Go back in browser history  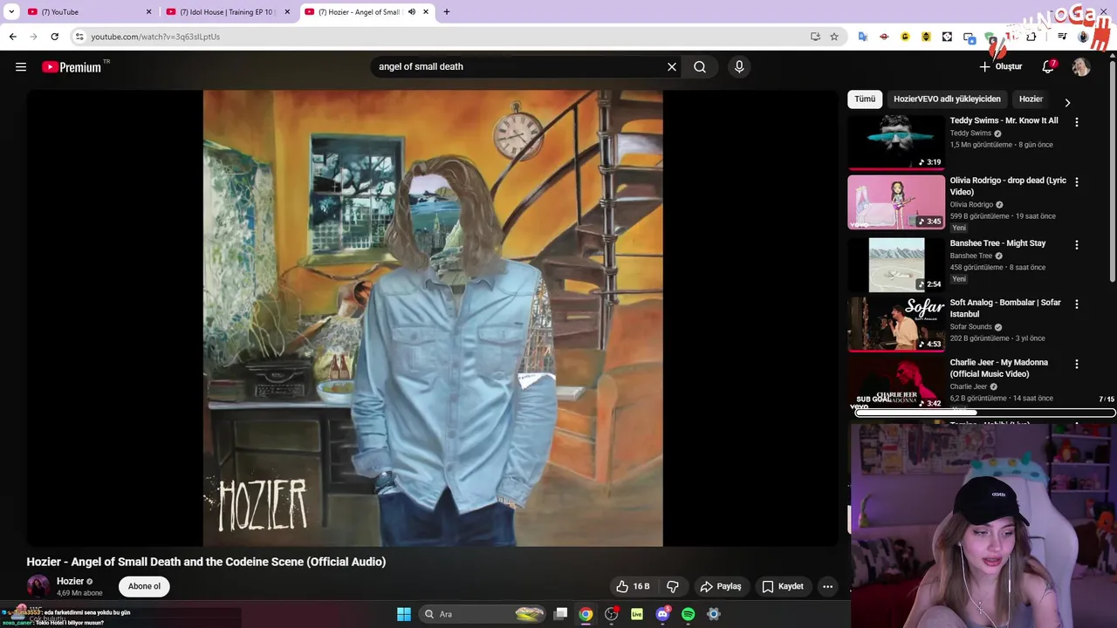coord(12,37)
